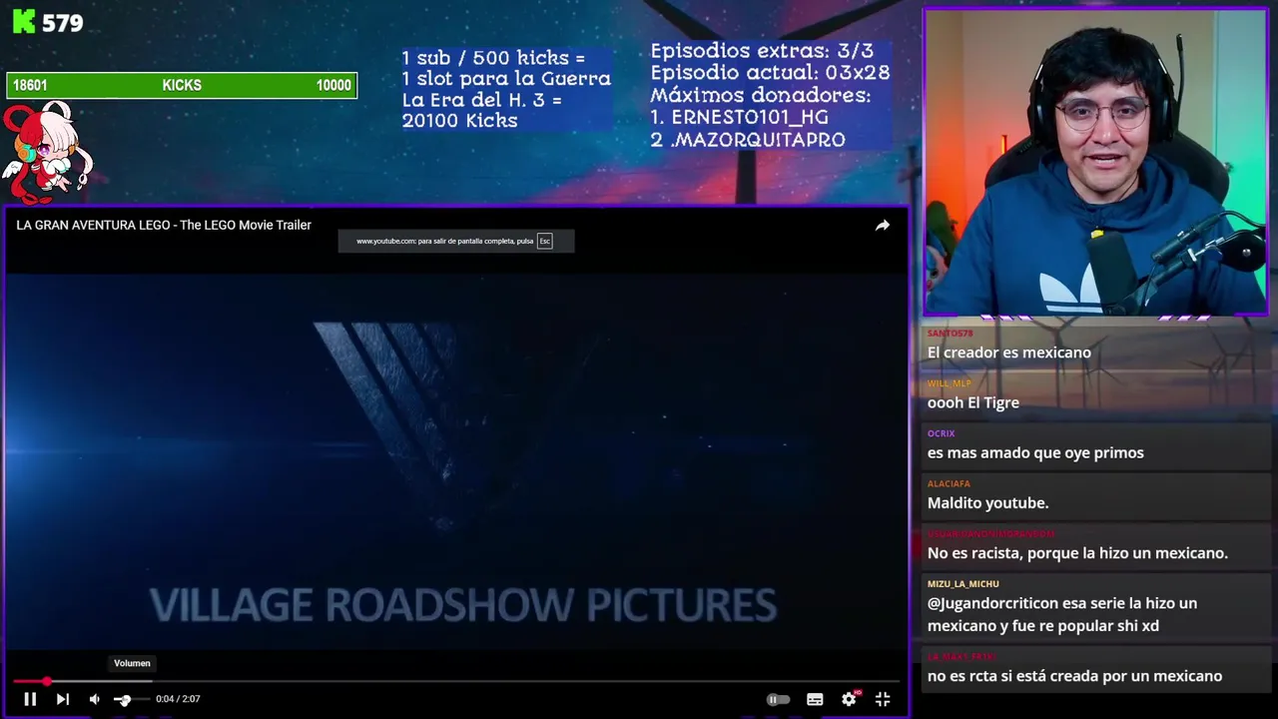Click the chat message 'Maldito youtube.'

987,503
